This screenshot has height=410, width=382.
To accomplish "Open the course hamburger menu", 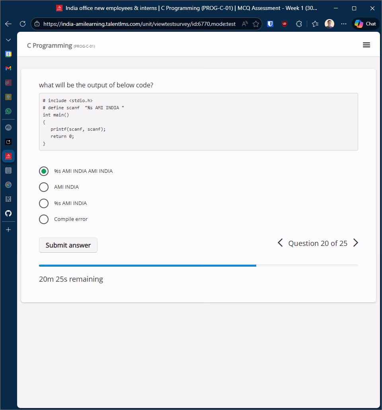I will click(366, 45).
